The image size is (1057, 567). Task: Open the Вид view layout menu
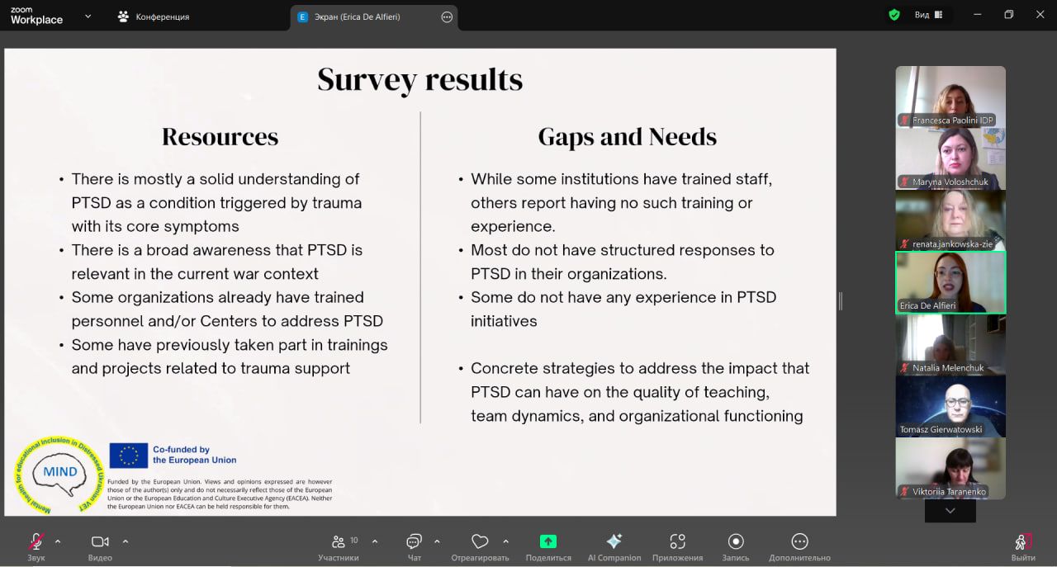tap(929, 15)
